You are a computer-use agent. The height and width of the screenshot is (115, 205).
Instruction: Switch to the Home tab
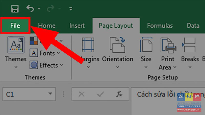point(47,26)
